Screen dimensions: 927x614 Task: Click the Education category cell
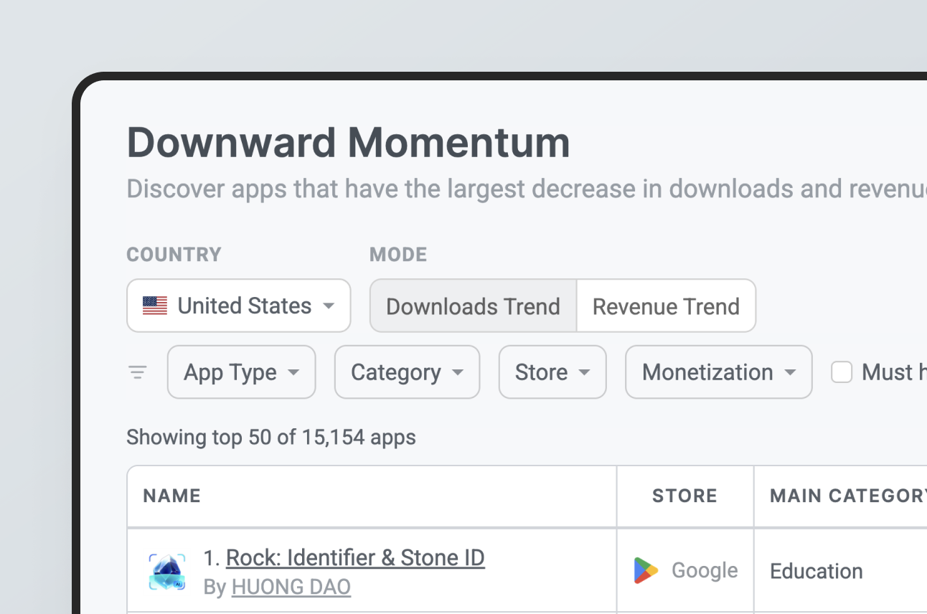[x=817, y=571]
